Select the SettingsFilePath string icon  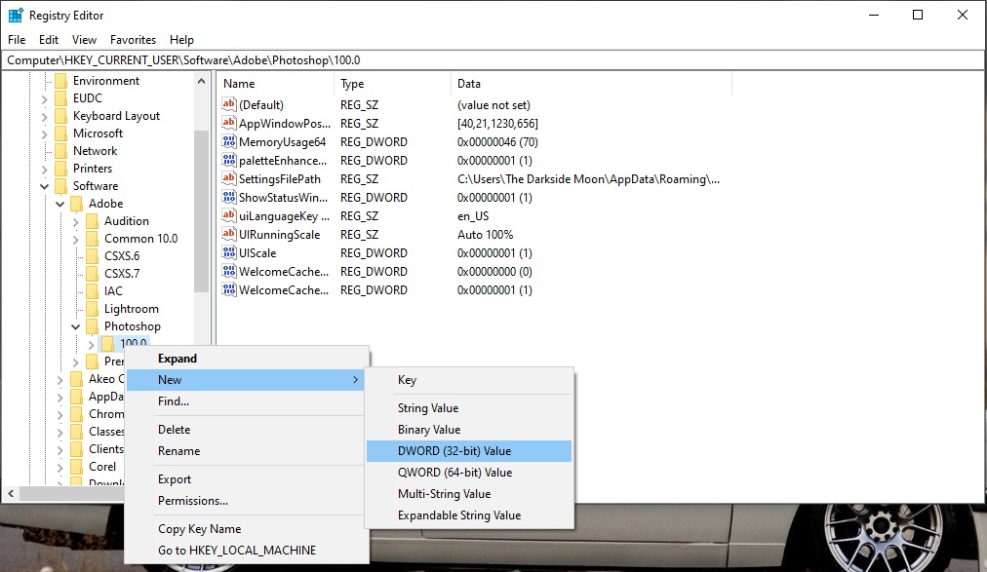point(229,178)
